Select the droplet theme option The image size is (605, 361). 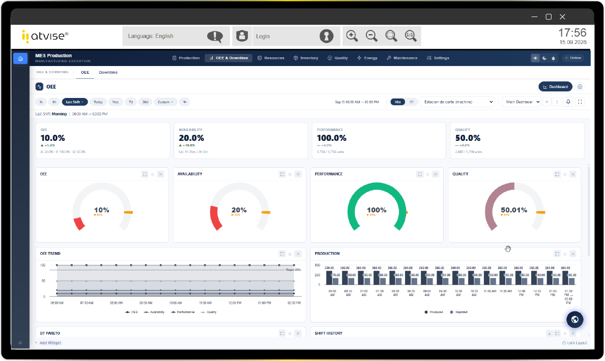click(x=553, y=58)
